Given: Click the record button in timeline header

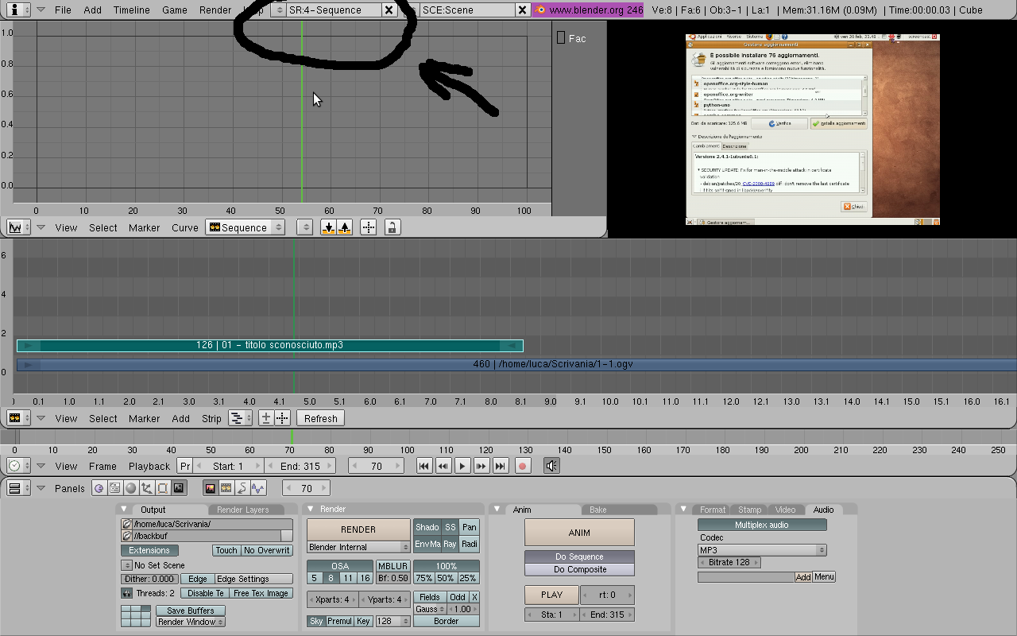Looking at the screenshot, I should tap(523, 466).
